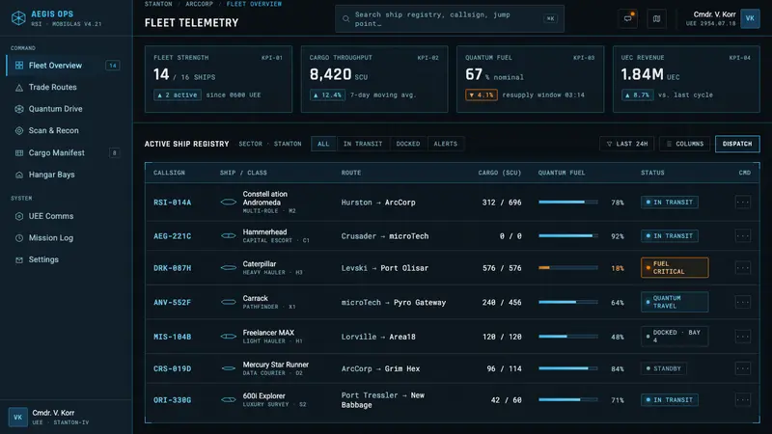The width and height of the screenshot is (772, 434).
Task: Click the Aegis Ops logo icon
Action: pyautogui.click(x=18, y=18)
